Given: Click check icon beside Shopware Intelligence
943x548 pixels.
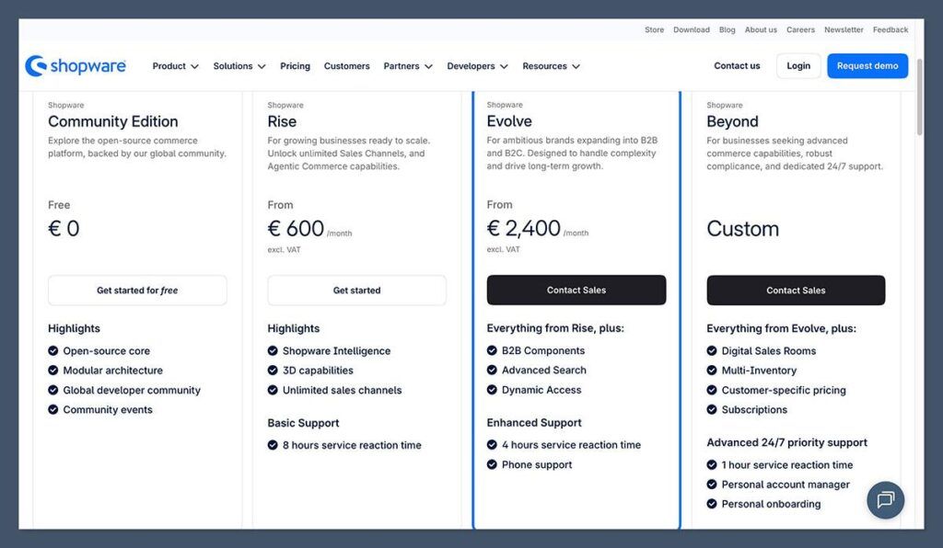Looking at the screenshot, I should click(x=273, y=350).
